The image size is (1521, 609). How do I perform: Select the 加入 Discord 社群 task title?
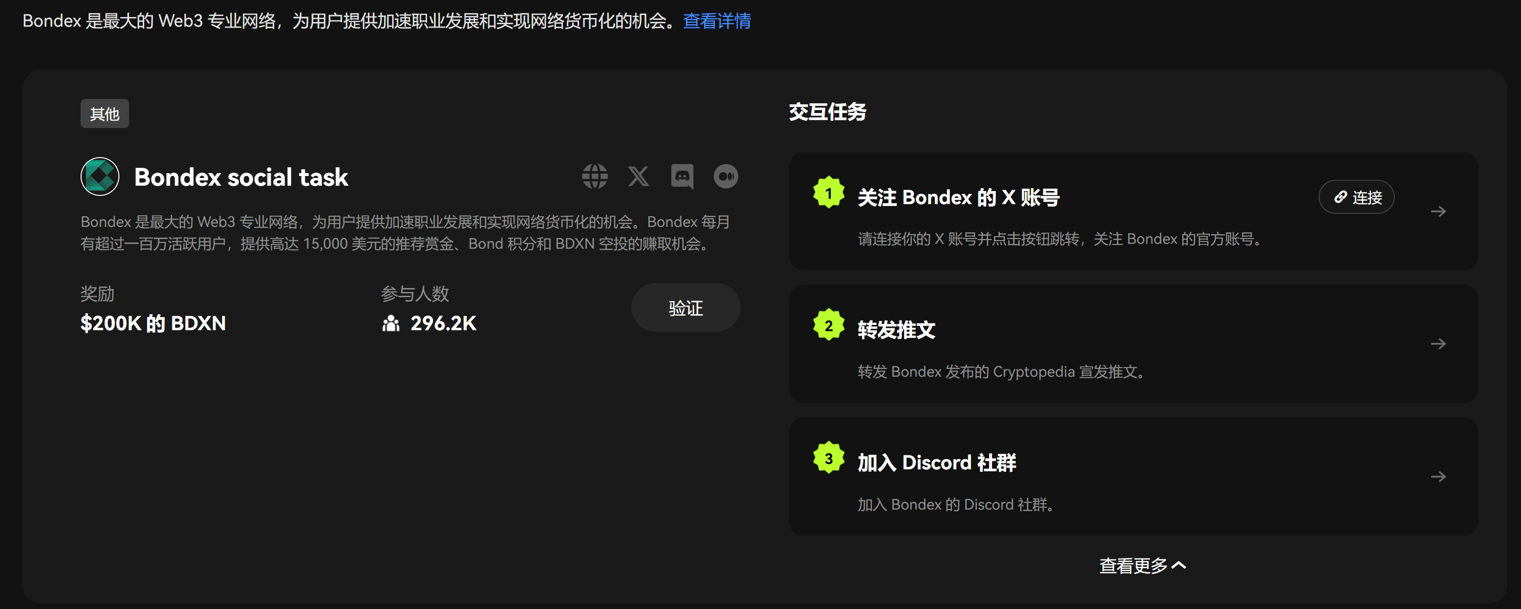pos(937,463)
